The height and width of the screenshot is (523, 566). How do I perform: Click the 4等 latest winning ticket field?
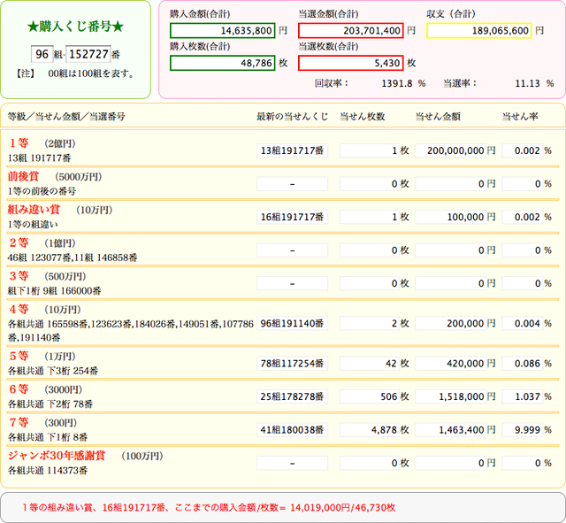tap(292, 324)
